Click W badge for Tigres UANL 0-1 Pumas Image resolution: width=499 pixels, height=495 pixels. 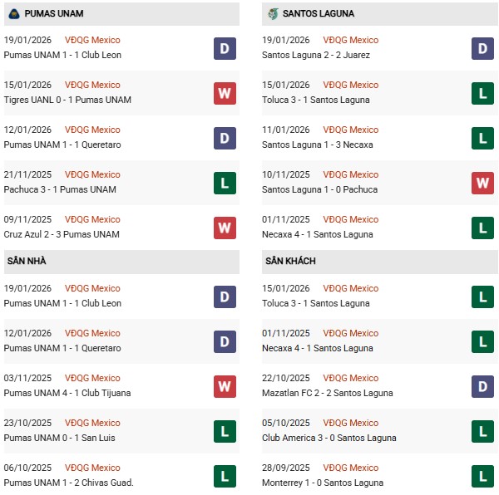point(225,93)
